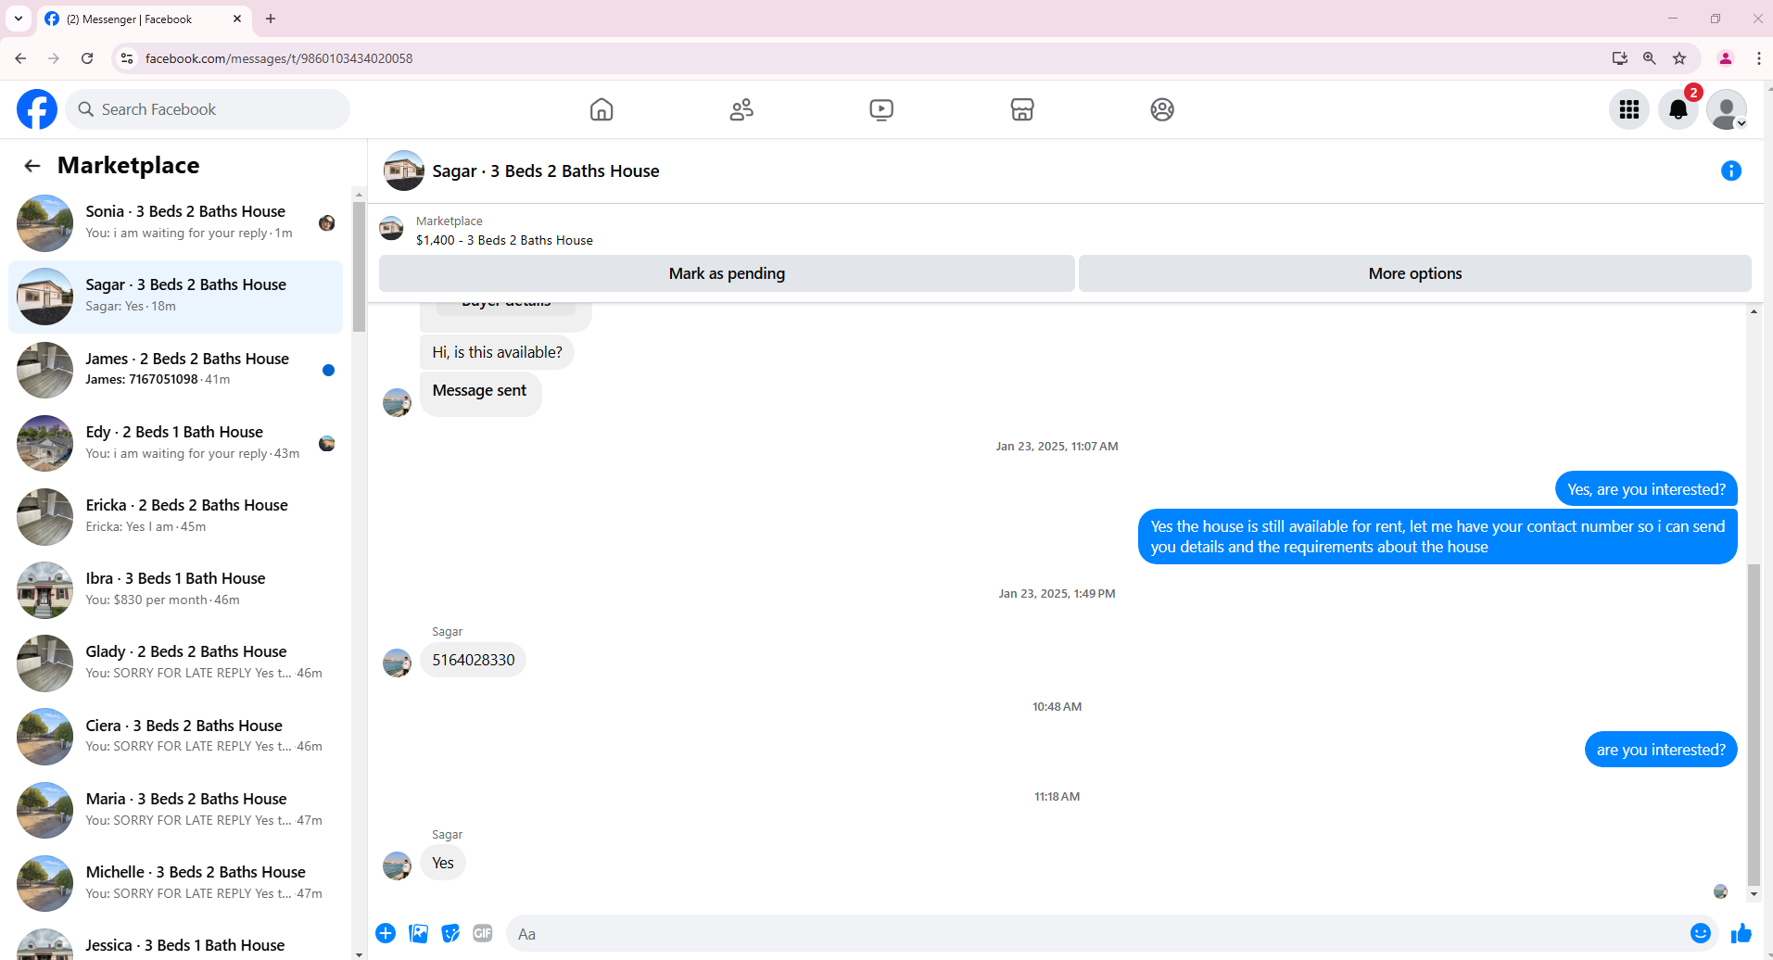Open the Notifications bell
This screenshot has height=960, width=1773.
coord(1678,109)
